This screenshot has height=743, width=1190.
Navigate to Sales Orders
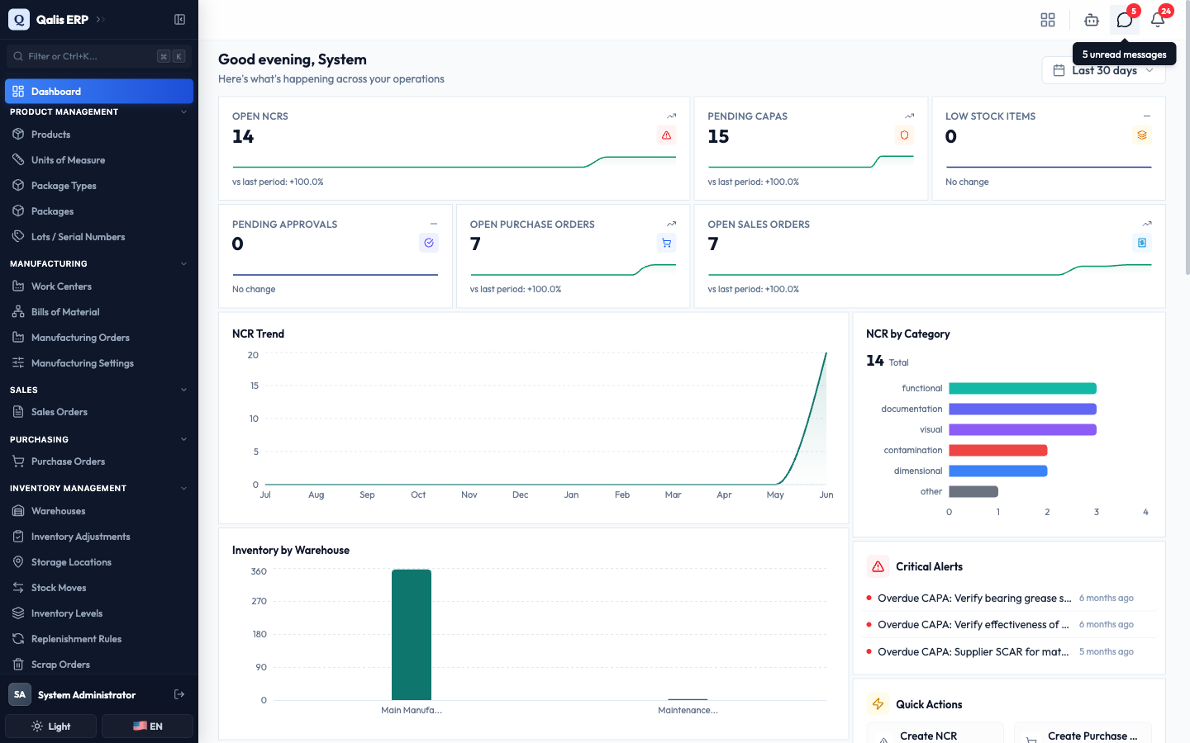pyautogui.click(x=99, y=412)
